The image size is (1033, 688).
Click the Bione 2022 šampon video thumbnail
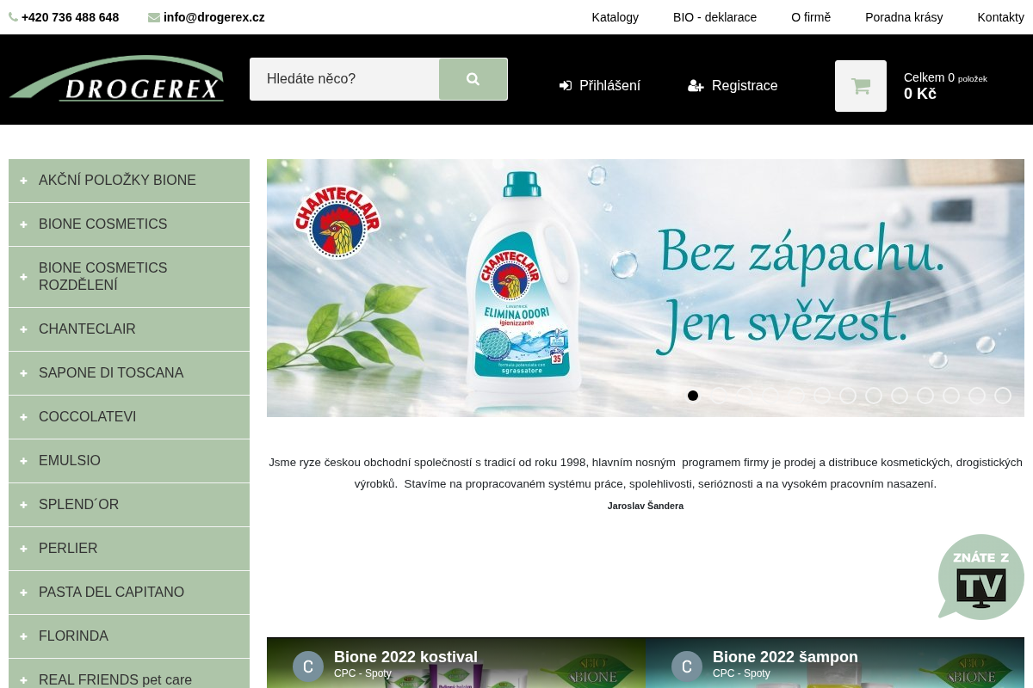[x=835, y=663]
